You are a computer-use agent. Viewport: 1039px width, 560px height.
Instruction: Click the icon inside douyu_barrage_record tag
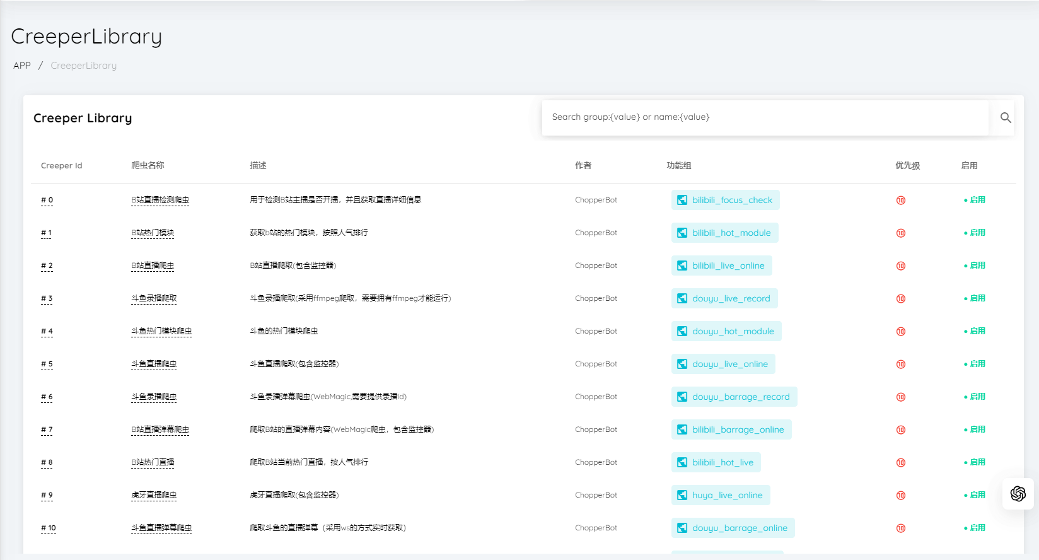point(682,397)
